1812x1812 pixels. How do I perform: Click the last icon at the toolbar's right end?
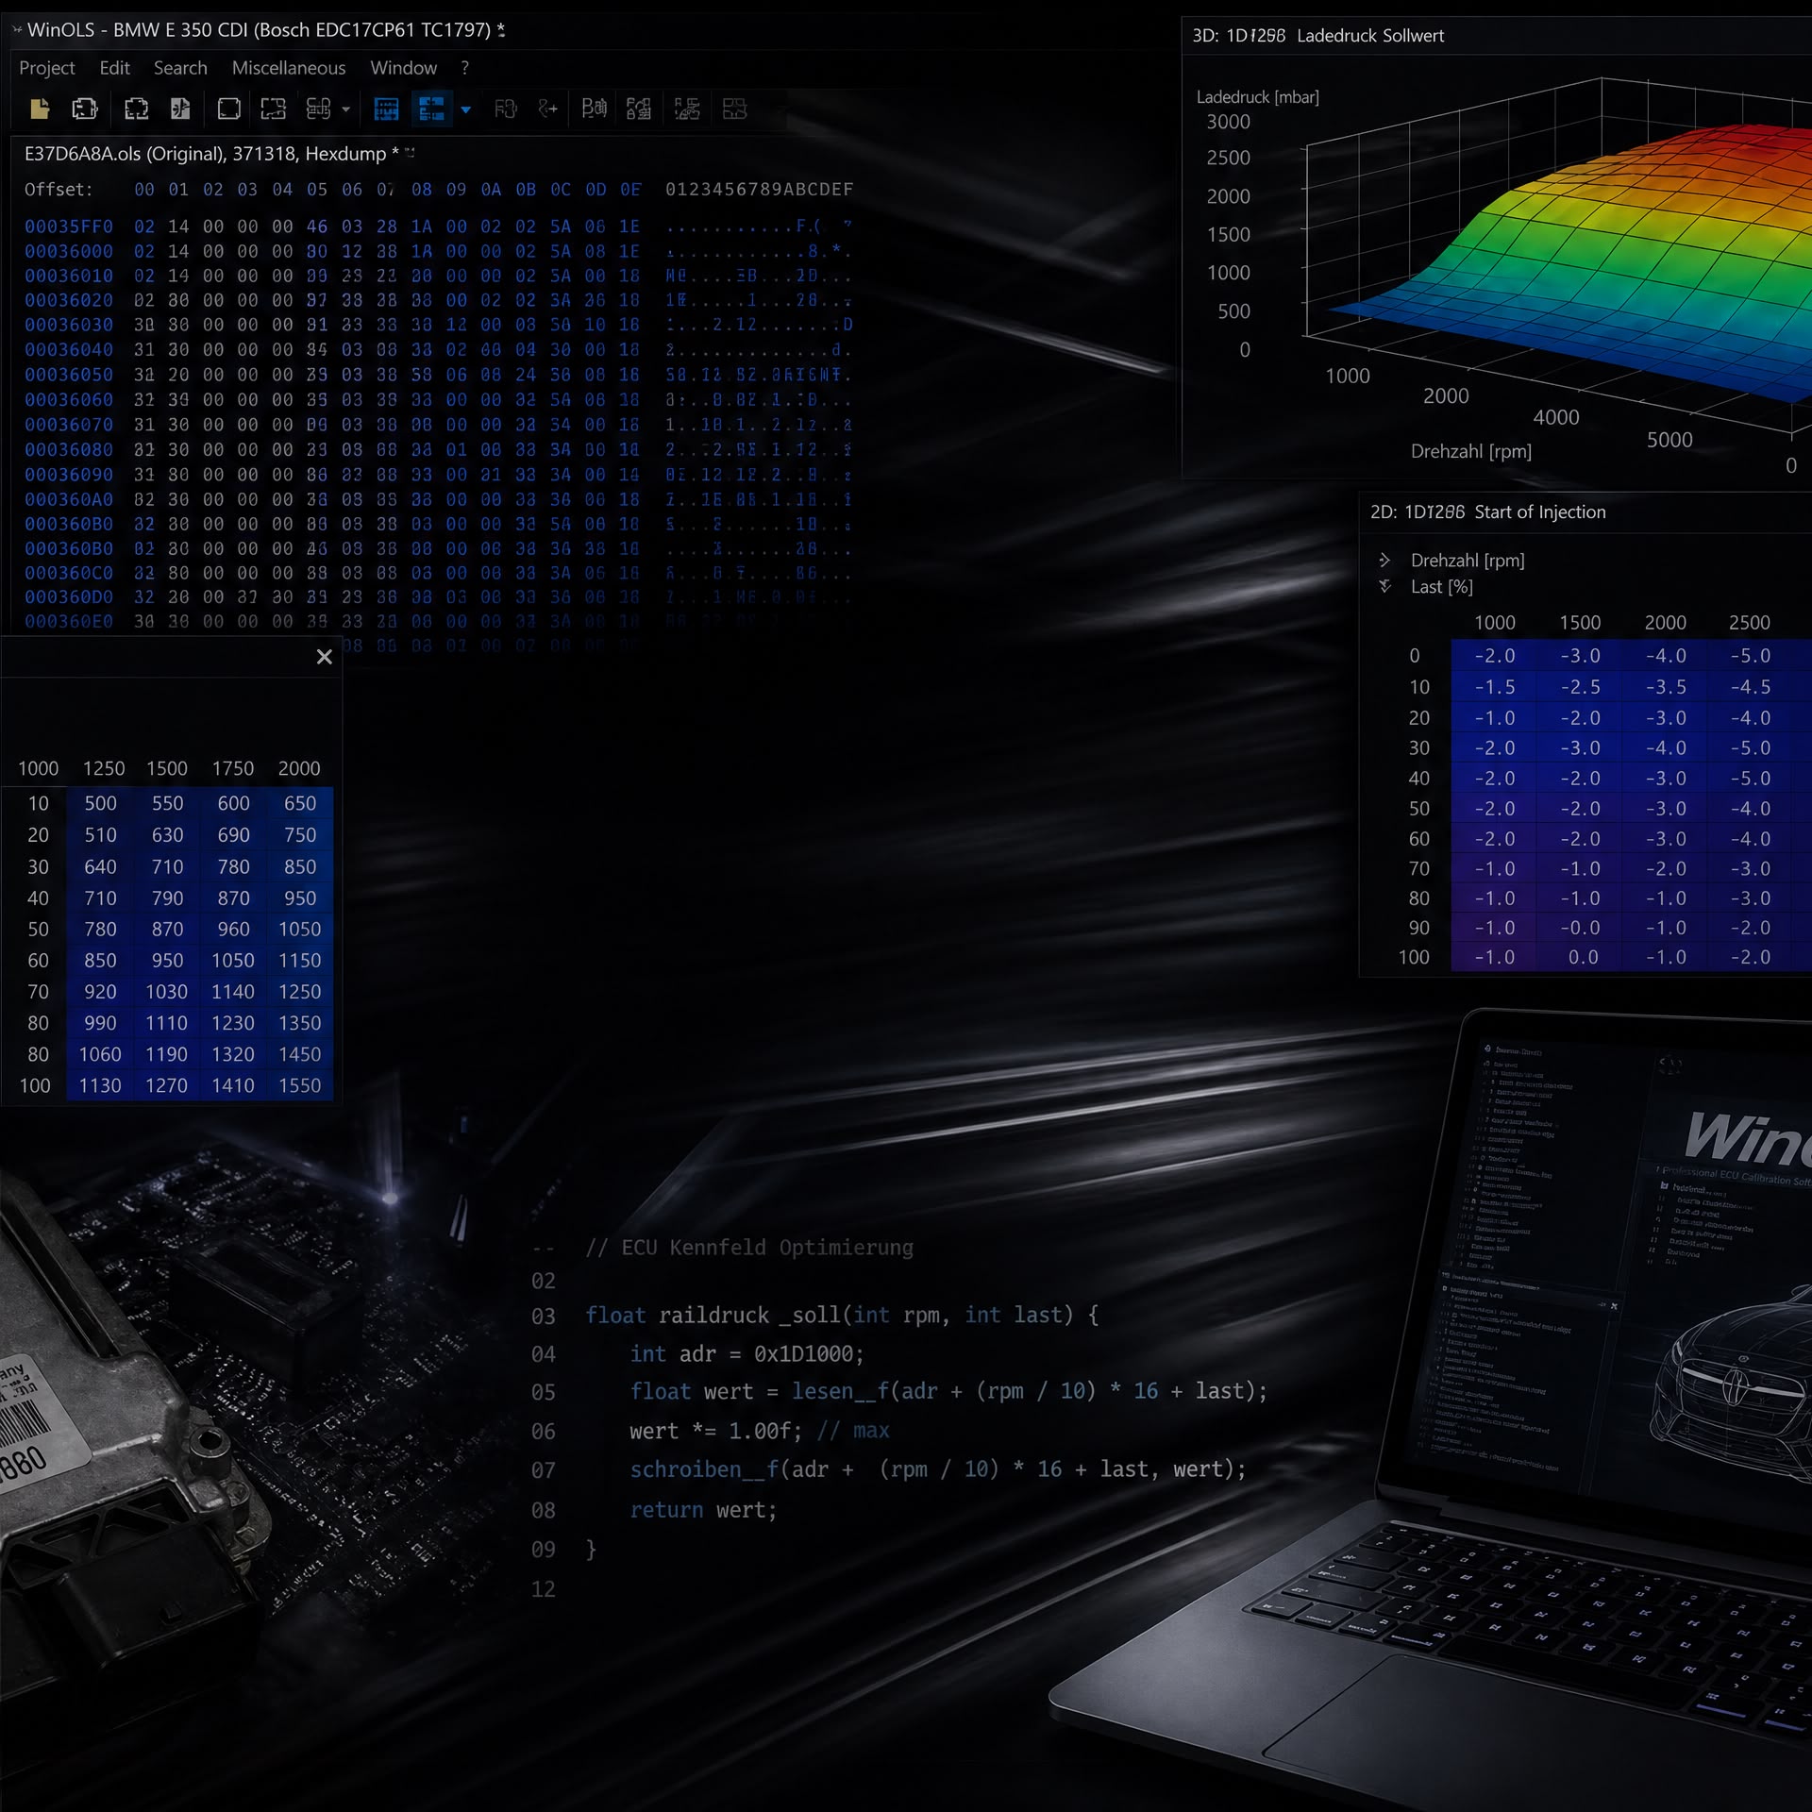point(734,109)
